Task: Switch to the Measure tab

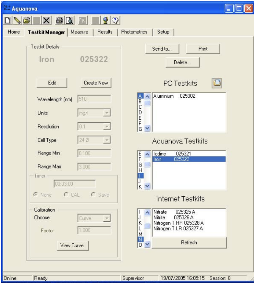Action: pos(80,32)
